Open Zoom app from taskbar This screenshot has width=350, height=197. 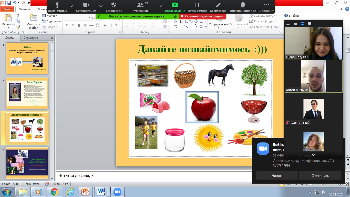117,192
